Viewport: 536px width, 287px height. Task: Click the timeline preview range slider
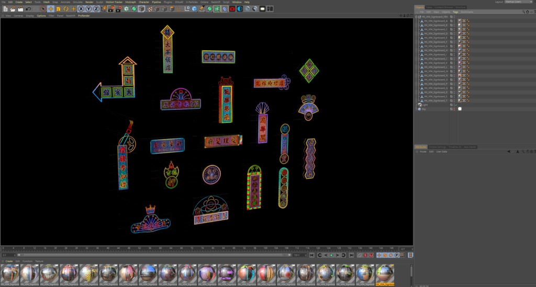153,255
